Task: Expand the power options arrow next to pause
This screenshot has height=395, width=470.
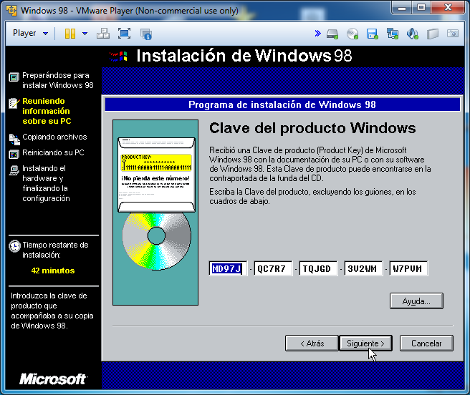Action: click(85, 34)
